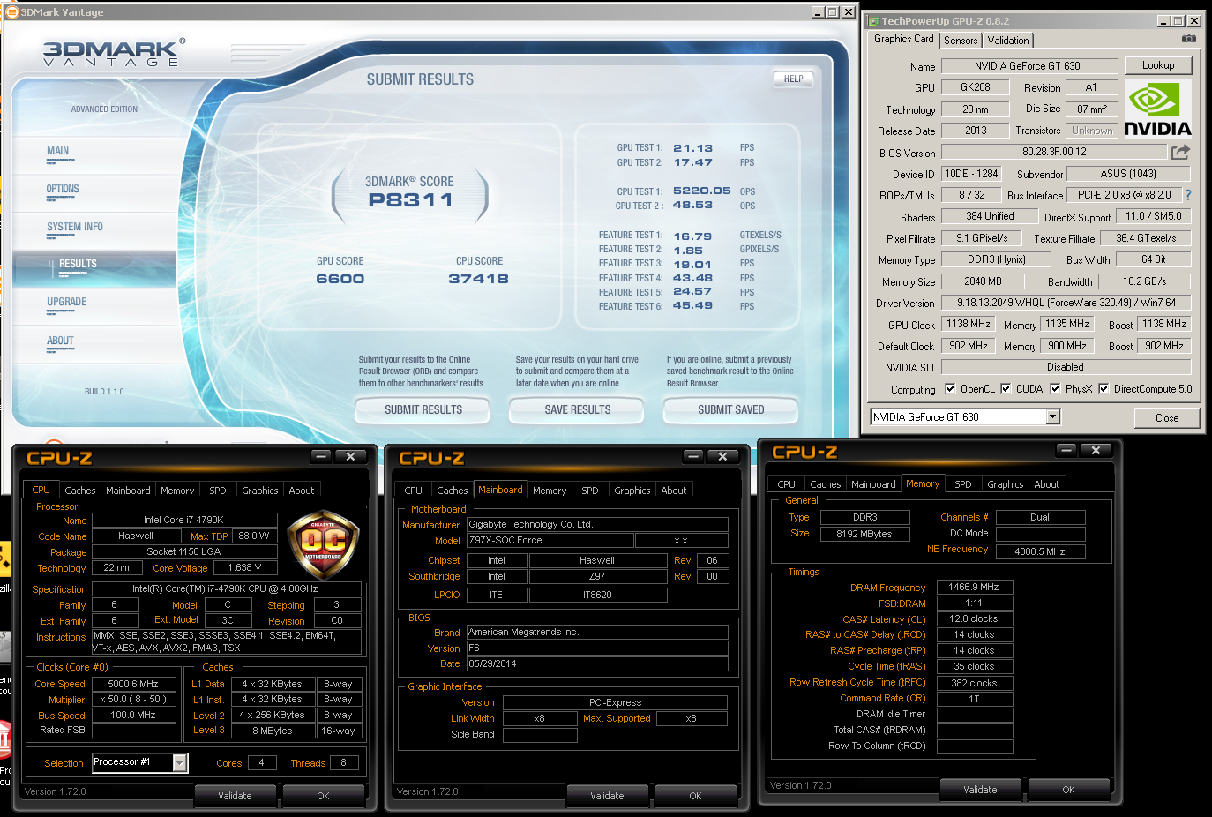Open Graphics tab in CPU-Z CPU window
1212x817 pixels.
(260, 491)
